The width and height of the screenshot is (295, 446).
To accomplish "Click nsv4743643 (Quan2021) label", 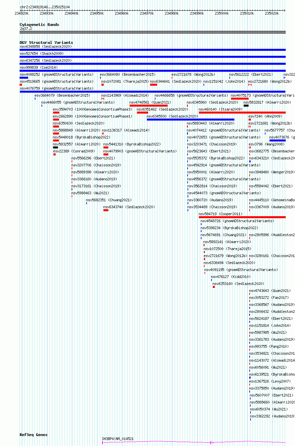I will pos(270,291).
